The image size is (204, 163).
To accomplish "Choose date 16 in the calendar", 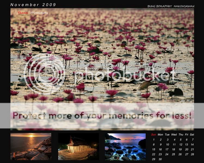I will pos(160,149).
